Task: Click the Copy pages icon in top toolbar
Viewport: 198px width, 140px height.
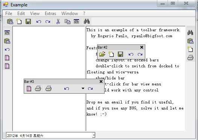Action: pos(67,21)
